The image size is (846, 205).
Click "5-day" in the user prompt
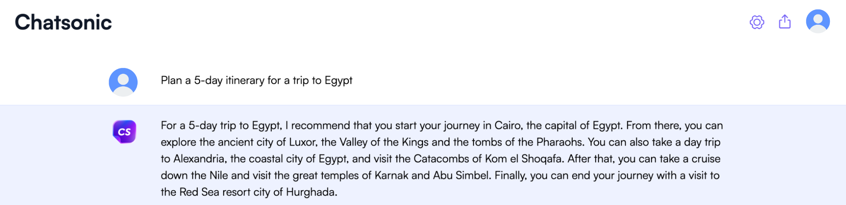pyautogui.click(x=208, y=80)
